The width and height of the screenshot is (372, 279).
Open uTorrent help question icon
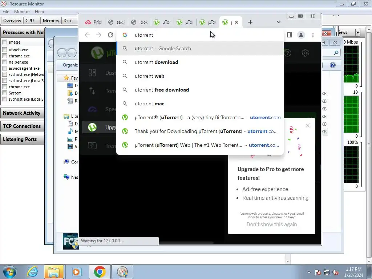[x=288, y=53]
